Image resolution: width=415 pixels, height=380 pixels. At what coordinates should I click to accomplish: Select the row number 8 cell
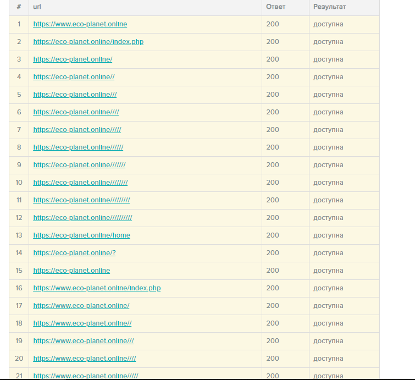(x=19, y=147)
